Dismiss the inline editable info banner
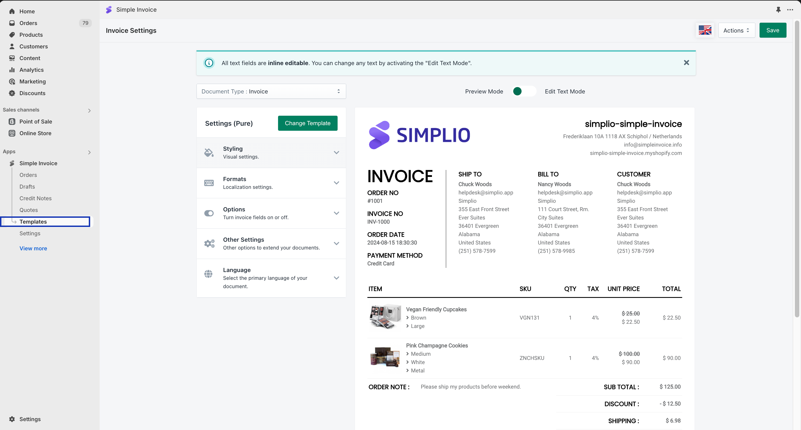 tap(686, 63)
